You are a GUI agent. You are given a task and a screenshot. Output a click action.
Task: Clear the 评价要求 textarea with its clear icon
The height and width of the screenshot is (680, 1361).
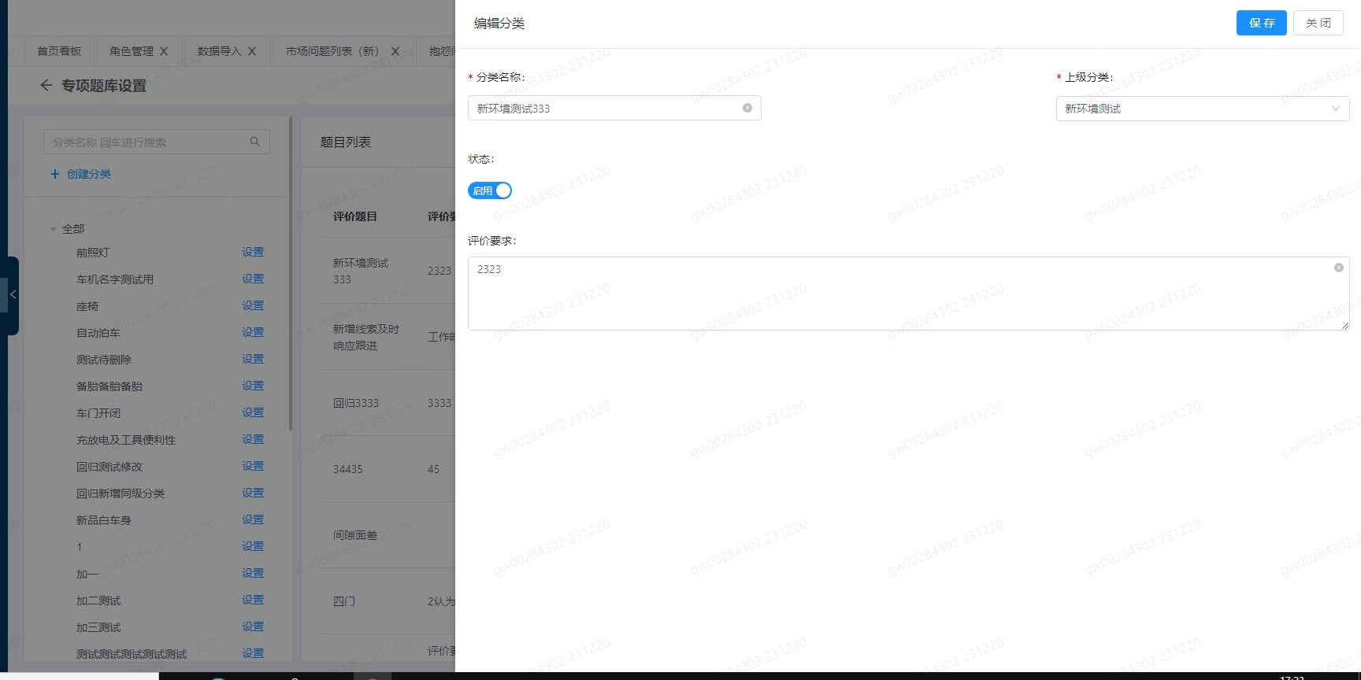point(1338,268)
